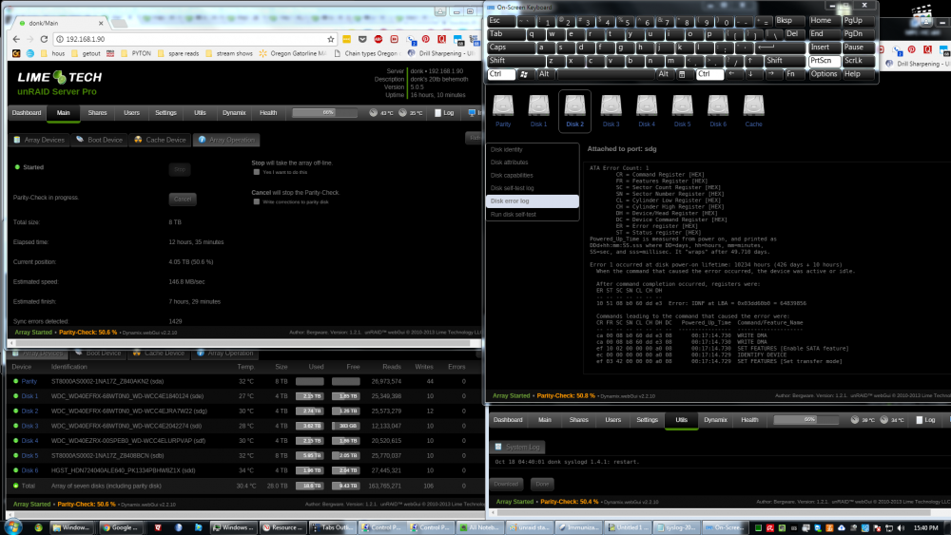Image resolution: width=951 pixels, height=535 pixels.
Task: Click the Adblock extension icon
Action: (x=378, y=39)
